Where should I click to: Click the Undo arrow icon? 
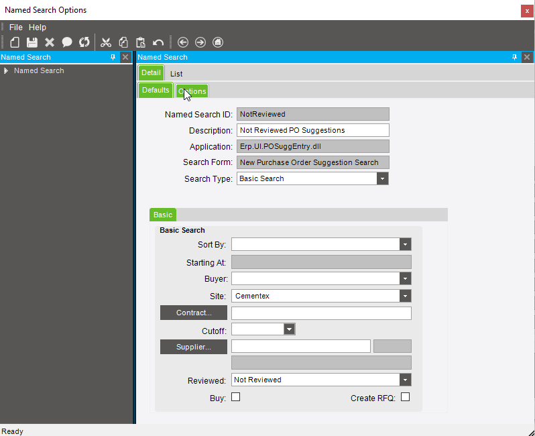point(158,42)
